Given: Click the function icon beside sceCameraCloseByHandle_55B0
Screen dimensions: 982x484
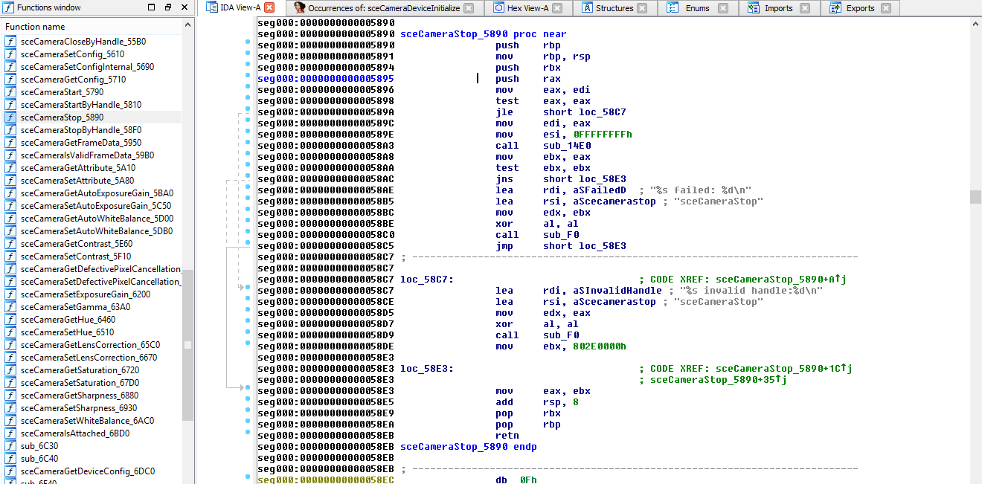Looking at the screenshot, I should tap(10, 42).
